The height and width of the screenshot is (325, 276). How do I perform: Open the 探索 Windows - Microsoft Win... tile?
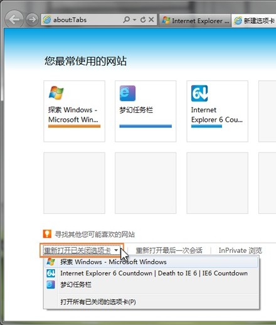pos(74,111)
